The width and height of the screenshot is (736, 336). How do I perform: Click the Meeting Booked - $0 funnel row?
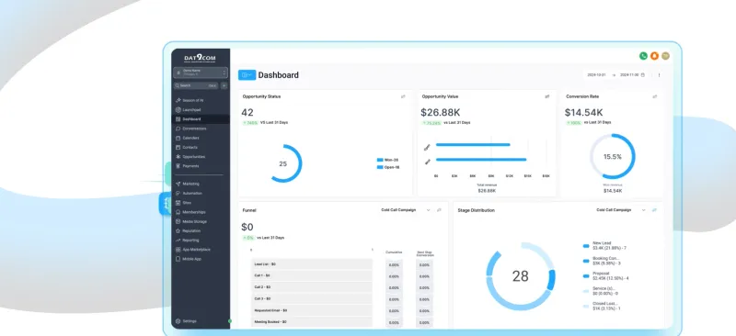(312, 322)
